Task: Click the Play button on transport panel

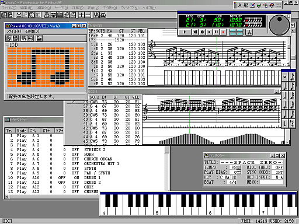Action: click(185, 32)
